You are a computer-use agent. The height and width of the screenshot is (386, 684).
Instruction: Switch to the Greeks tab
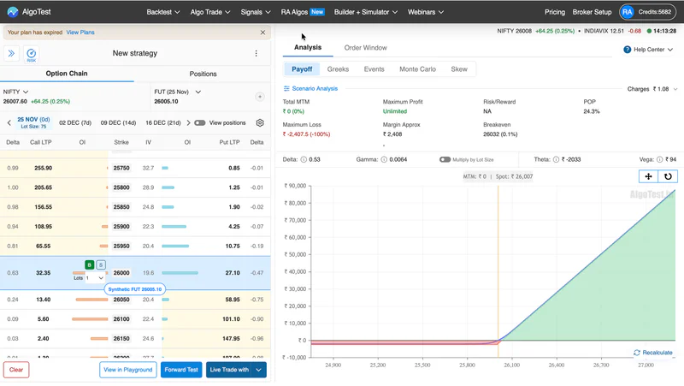coord(338,69)
